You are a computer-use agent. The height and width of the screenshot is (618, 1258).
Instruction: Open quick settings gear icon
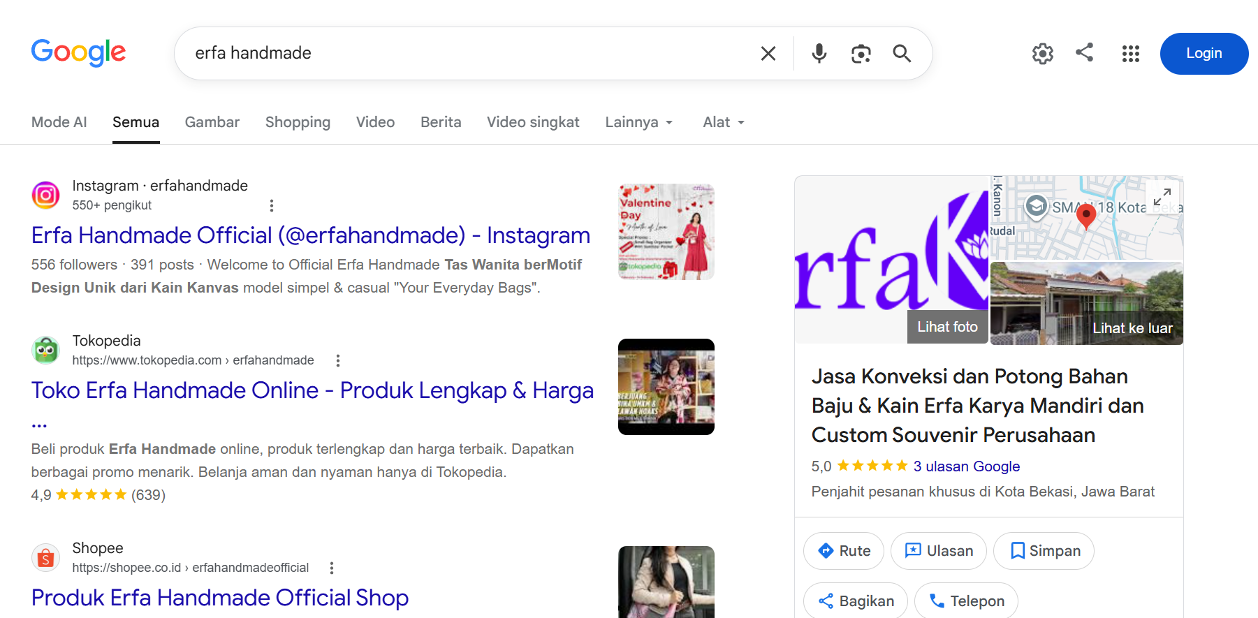coord(1042,54)
